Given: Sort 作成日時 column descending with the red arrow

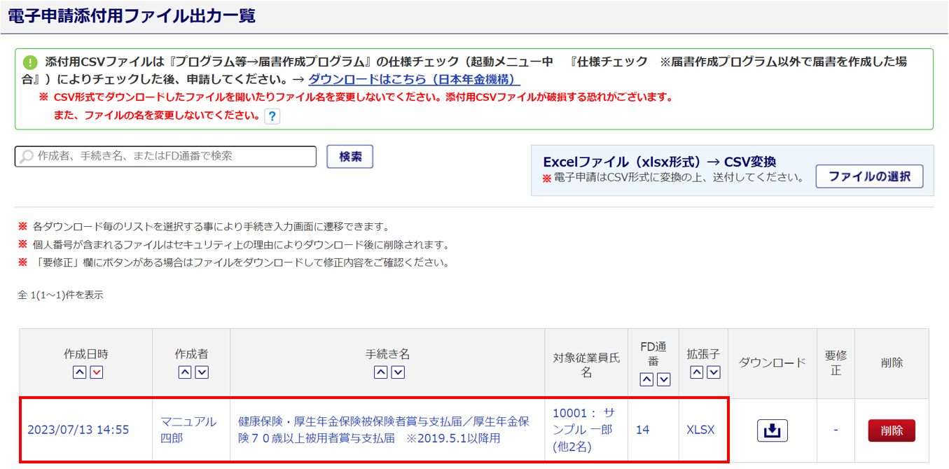Looking at the screenshot, I should [x=97, y=372].
